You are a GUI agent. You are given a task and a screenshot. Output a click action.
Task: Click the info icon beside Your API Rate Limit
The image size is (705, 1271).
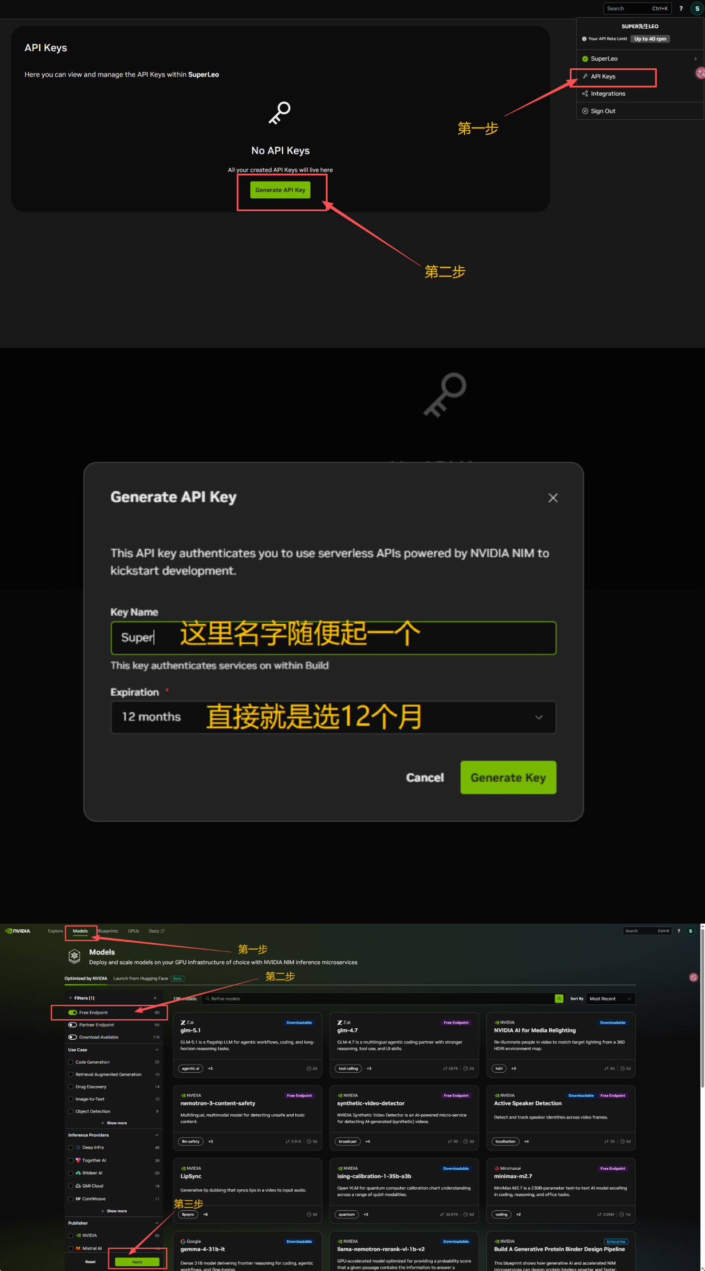click(x=584, y=39)
